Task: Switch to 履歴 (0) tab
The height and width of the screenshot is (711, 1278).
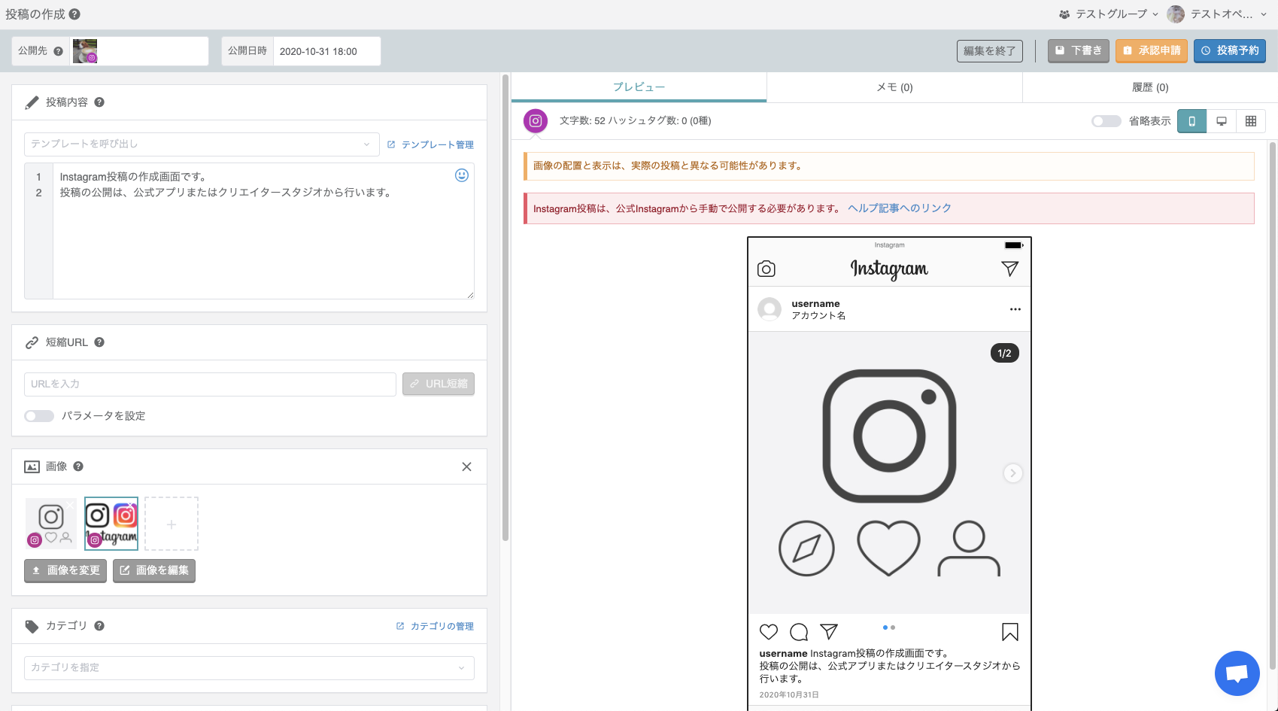Action: click(1150, 87)
